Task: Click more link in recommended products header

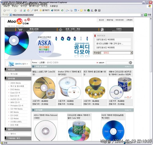Action: (128, 67)
